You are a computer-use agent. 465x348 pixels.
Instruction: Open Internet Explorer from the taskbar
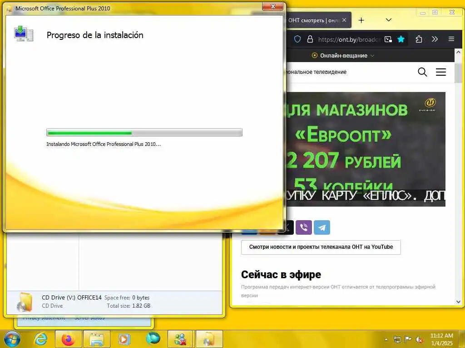(41, 339)
